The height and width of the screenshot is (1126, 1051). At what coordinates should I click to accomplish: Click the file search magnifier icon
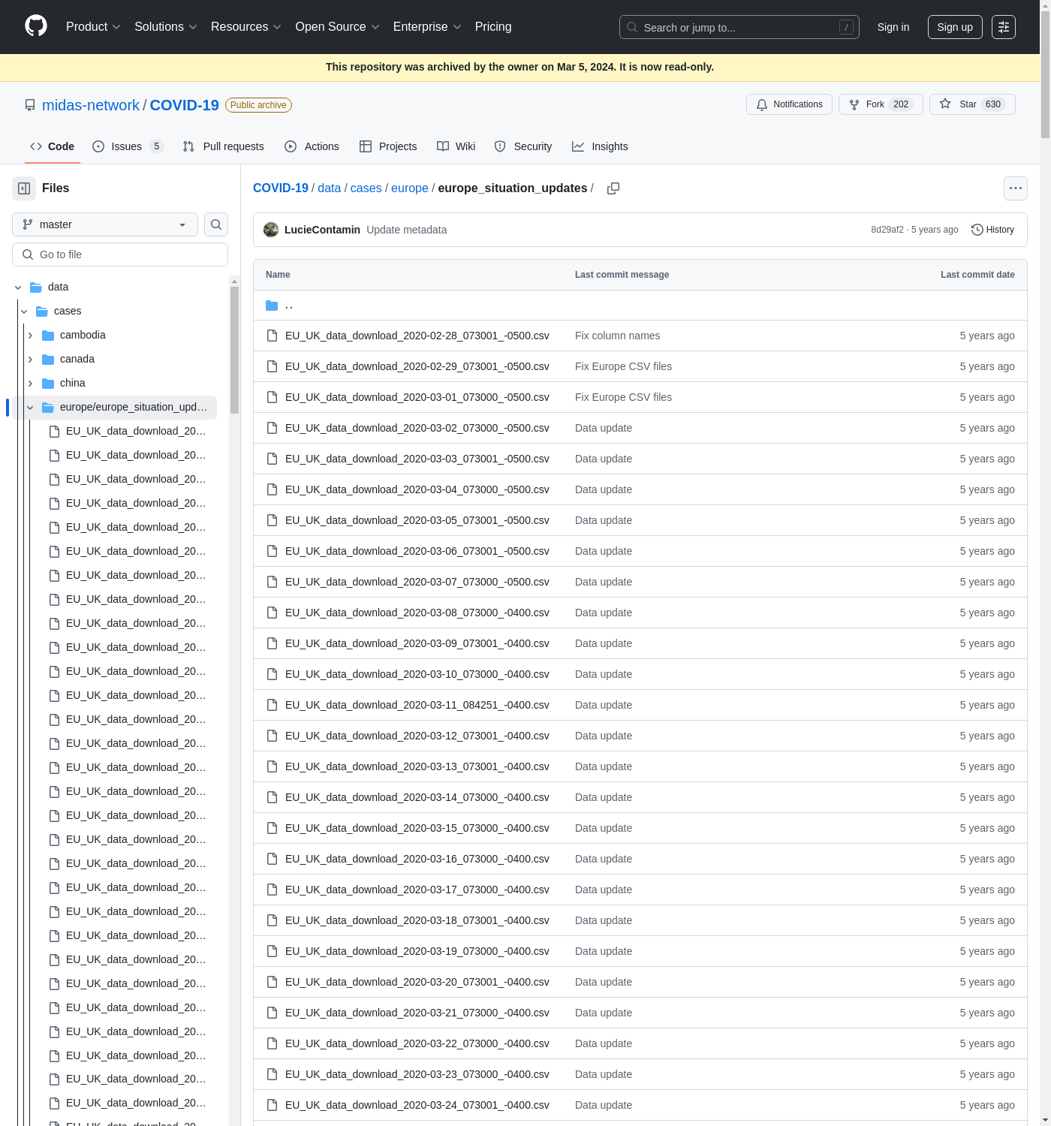(x=216, y=224)
